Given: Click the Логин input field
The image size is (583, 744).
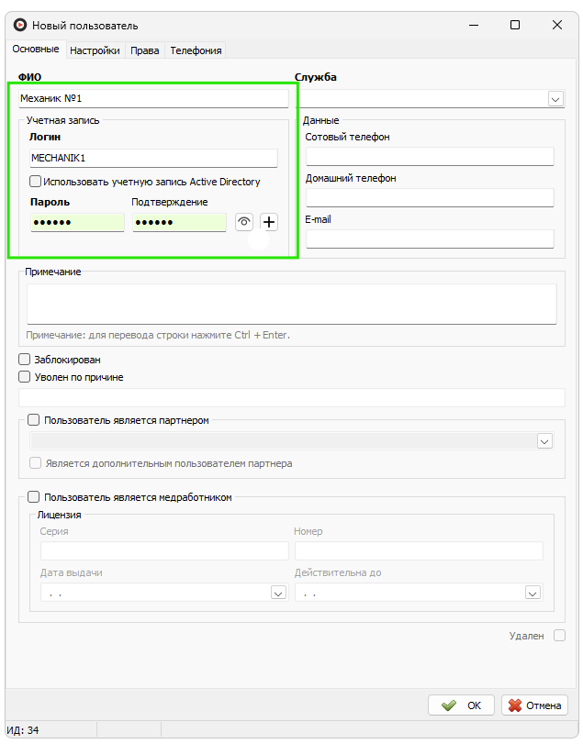Looking at the screenshot, I should coord(152,158).
